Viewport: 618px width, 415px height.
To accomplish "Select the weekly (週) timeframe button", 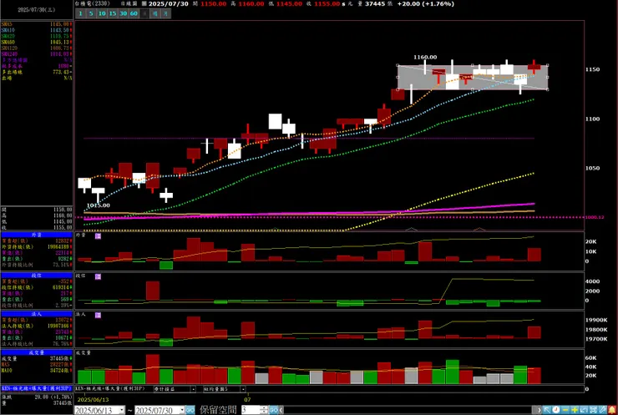I will [x=155, y=13].
